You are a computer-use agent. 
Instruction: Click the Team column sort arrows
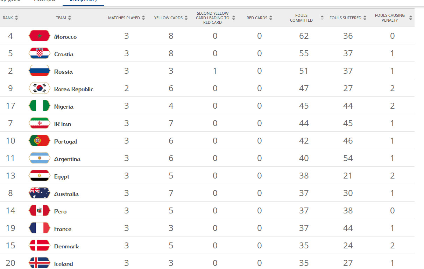coord(70,18)
